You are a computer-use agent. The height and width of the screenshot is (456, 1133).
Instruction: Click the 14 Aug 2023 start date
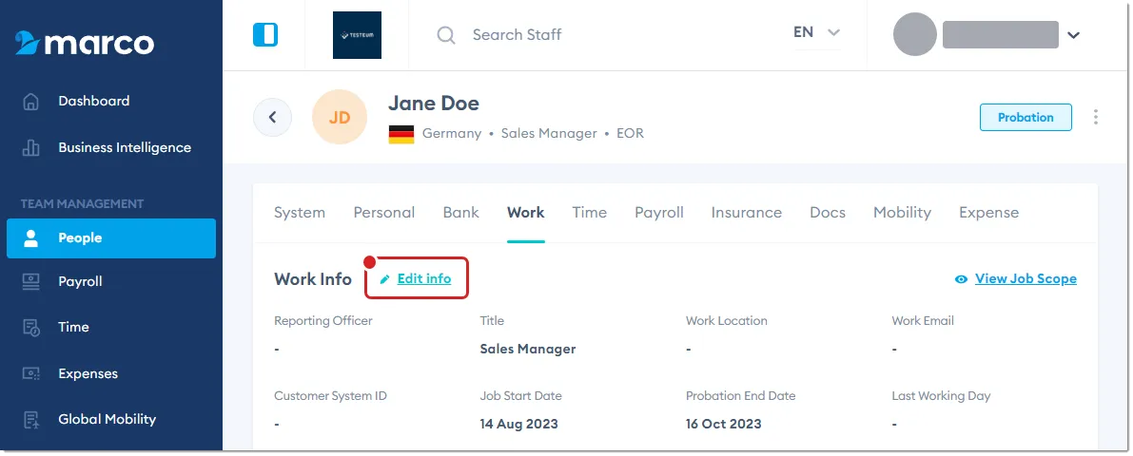pyautogui.click(x=518, y=425)
